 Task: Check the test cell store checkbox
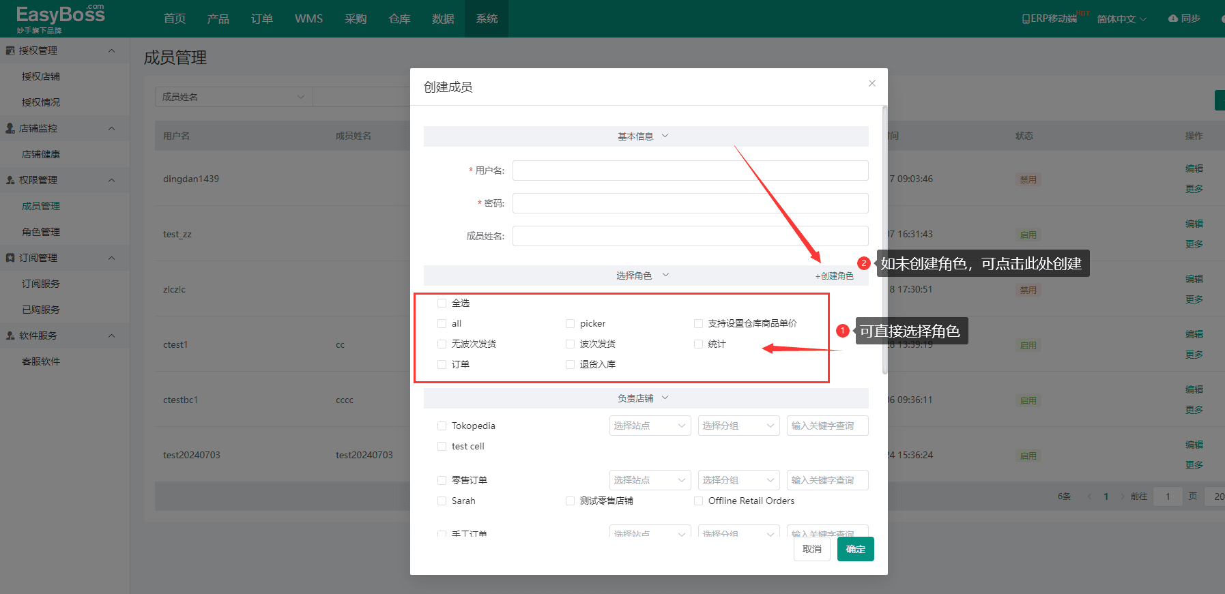[442, 447]
